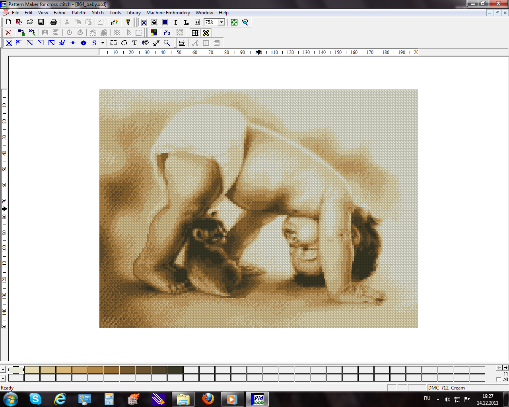
Task: Choose the Text tool
Action: click(x=135, y=43)
